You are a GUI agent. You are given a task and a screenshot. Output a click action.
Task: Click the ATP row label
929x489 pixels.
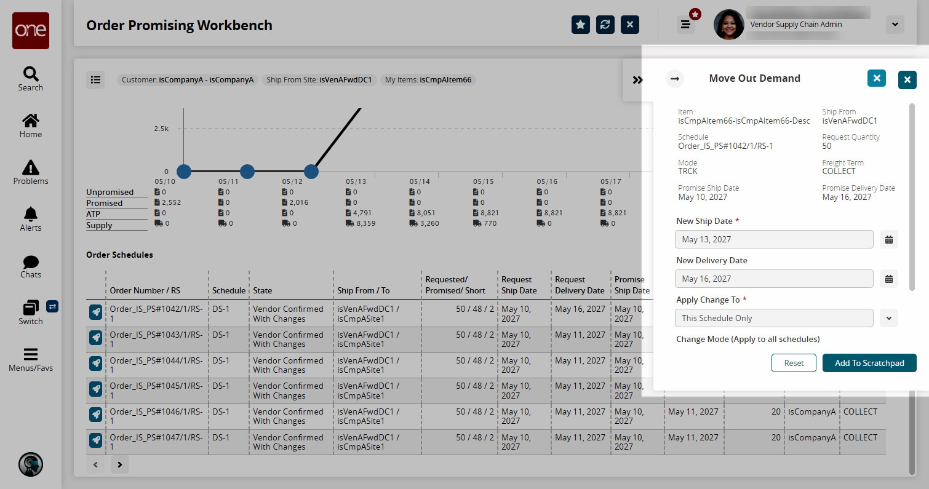click(x=94, y=214)
